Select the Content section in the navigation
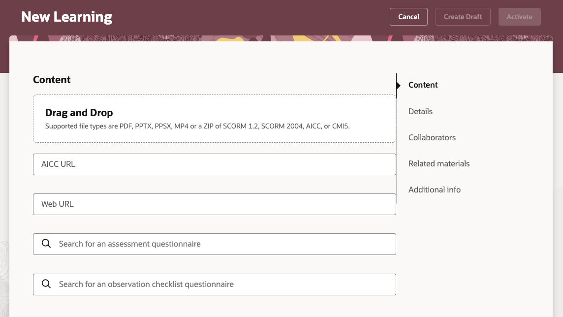 click(x=423, y=85)
